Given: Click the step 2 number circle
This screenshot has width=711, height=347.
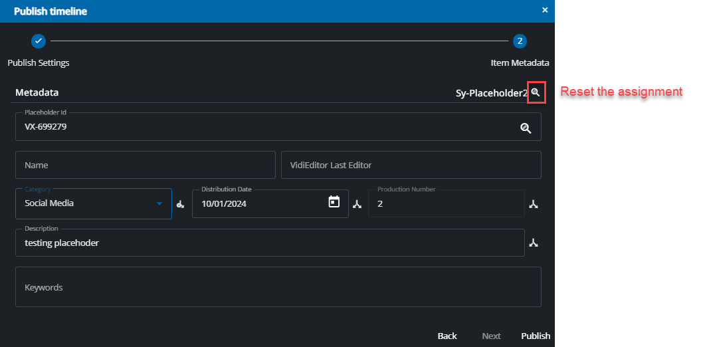Looking at the screenshot, I should click(520, 41).
